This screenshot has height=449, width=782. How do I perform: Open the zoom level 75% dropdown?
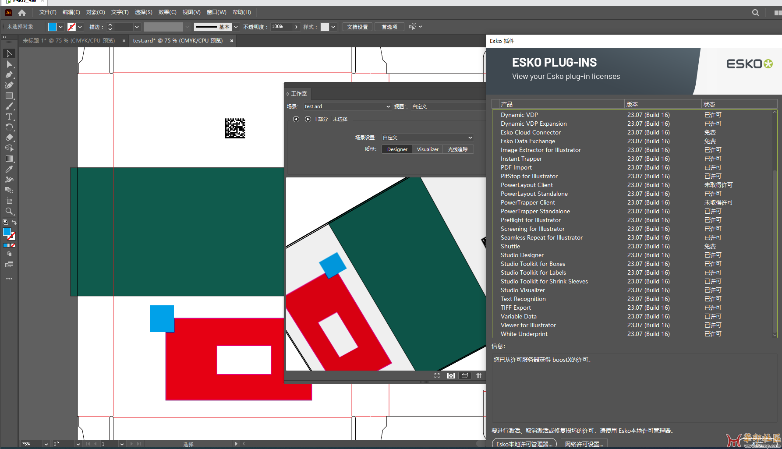(x=46, y=444)
